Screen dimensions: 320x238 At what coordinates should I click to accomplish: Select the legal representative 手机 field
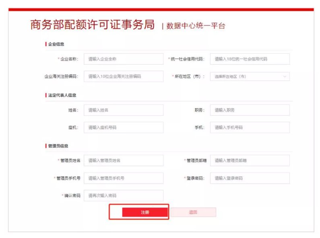click(250, 127)
